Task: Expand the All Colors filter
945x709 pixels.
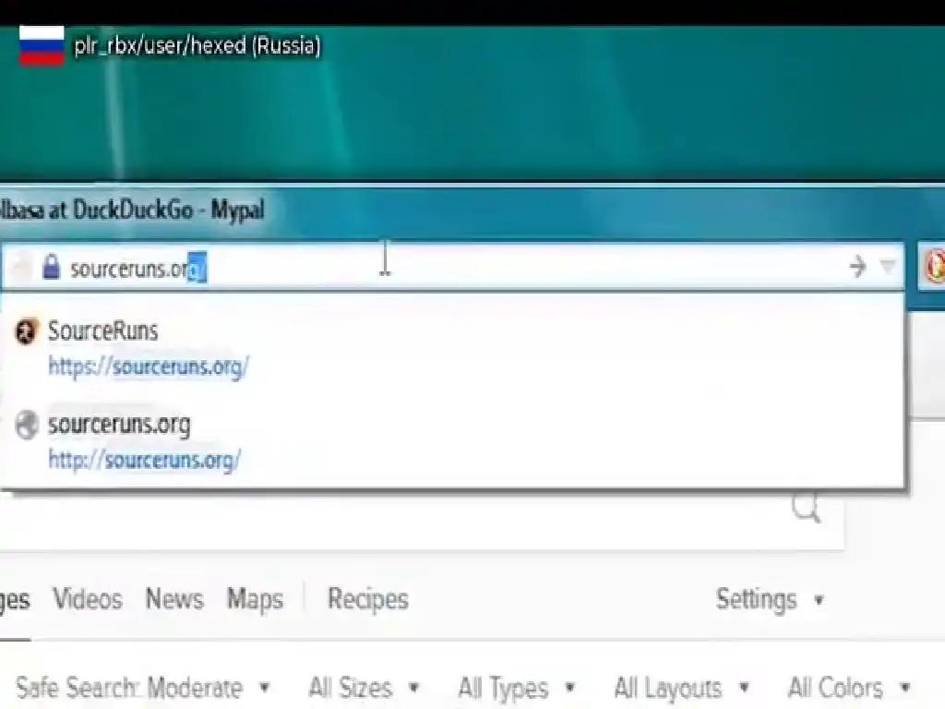Action: (849, 687)
